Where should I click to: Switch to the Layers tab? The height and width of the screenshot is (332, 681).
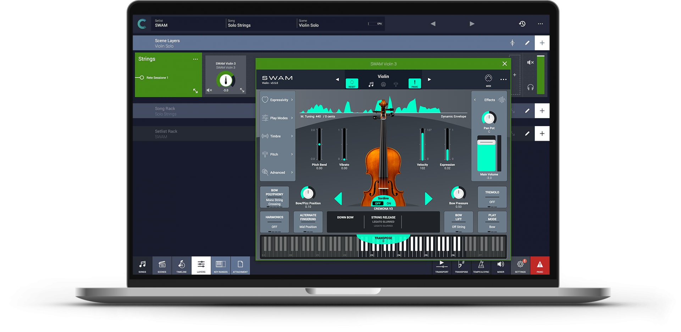(201, 266)
